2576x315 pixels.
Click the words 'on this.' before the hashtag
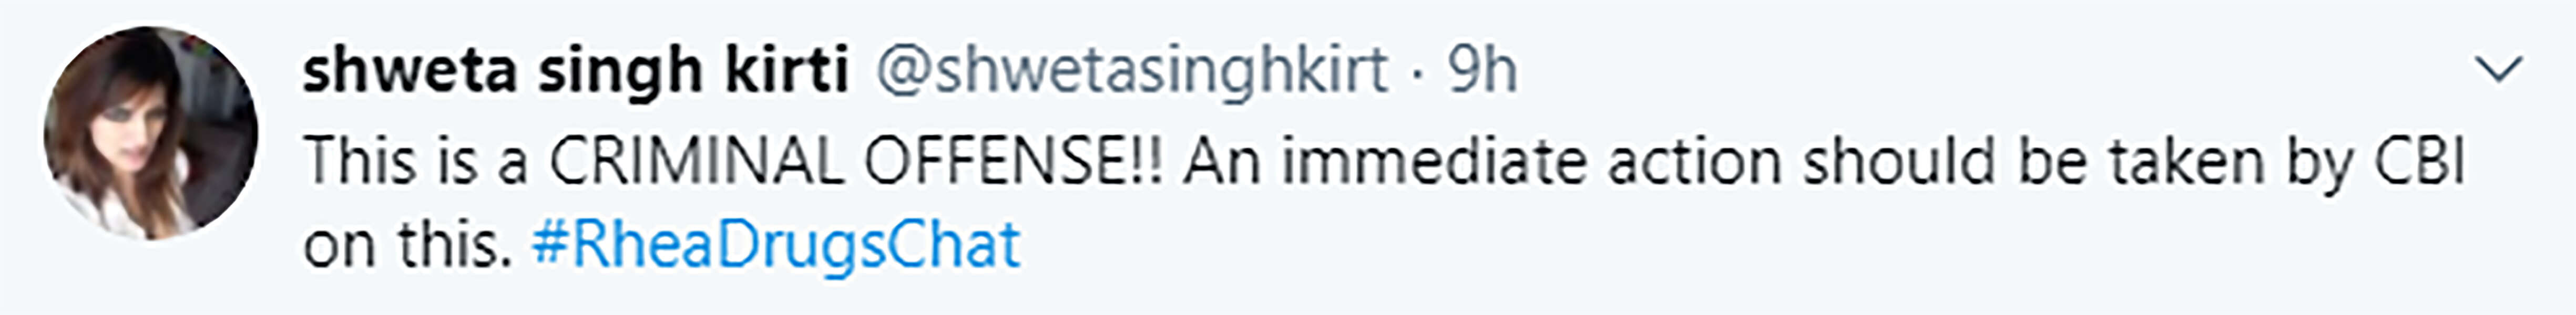407,244
